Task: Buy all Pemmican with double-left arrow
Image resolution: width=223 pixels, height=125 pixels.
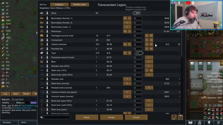Action: pyautogui.click(x=125, y=31)
